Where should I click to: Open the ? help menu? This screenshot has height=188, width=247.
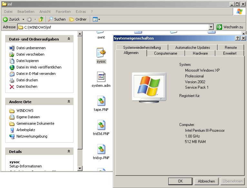pos(92,12)
